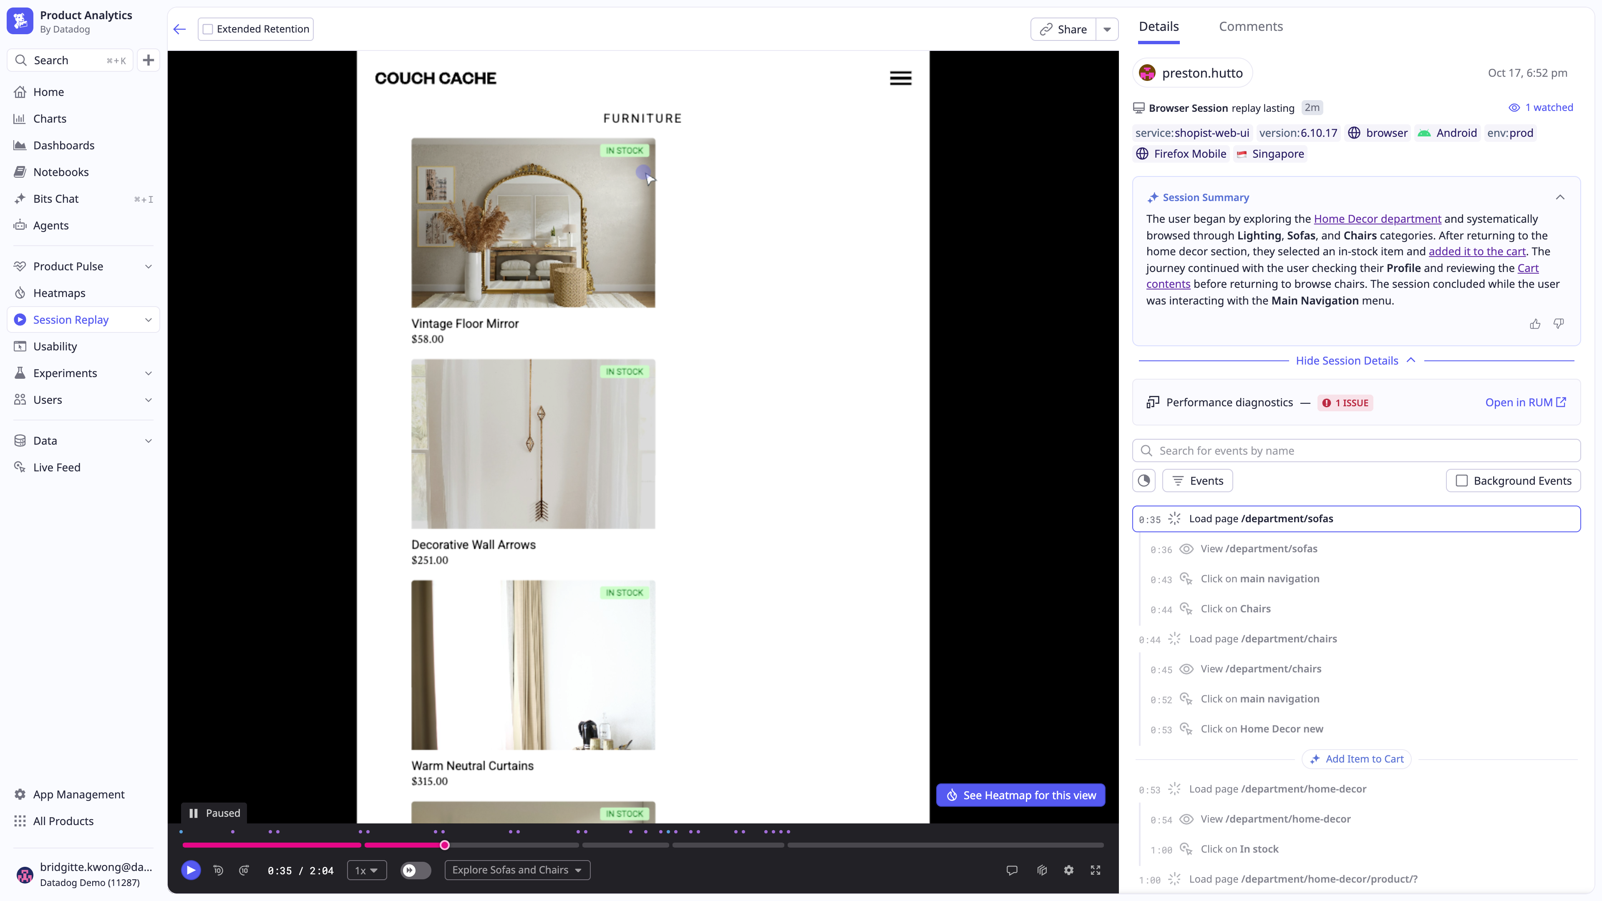Viewport: 1602px width, 901px height.
Task: Open Heatmaps in the sidebar
Action: pyautogui.click(x=83, y=293)
